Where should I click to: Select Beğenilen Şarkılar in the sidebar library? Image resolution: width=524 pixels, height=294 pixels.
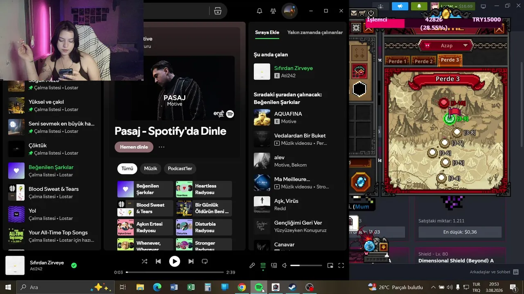coord(52,171)
